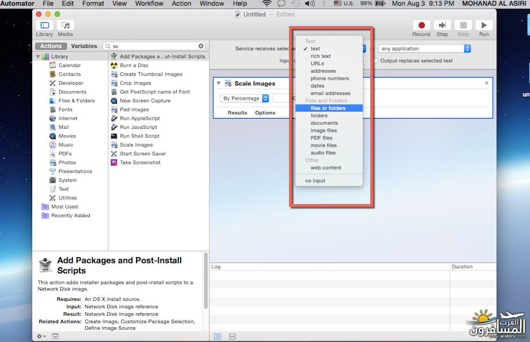Run the workflow with Run button
This screenshot has width=530, height=342.
[x=484, y=25]
